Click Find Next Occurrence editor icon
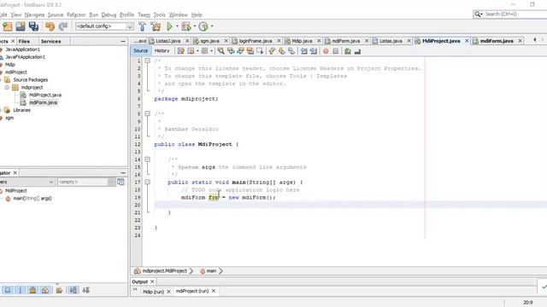This screenshot has width=547, height=307. [x=240, y=51]
